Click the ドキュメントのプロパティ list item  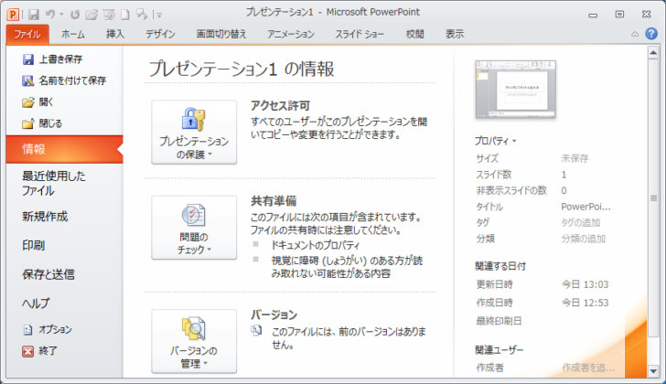[x=316, y=245]
